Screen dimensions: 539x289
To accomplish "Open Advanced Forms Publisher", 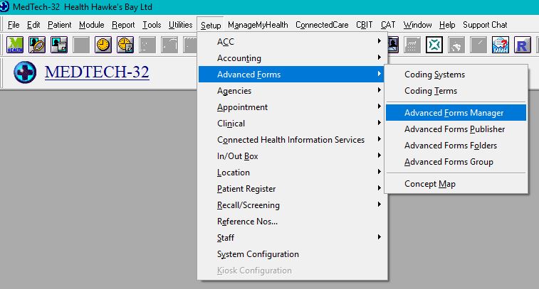I will click(456, 129).
